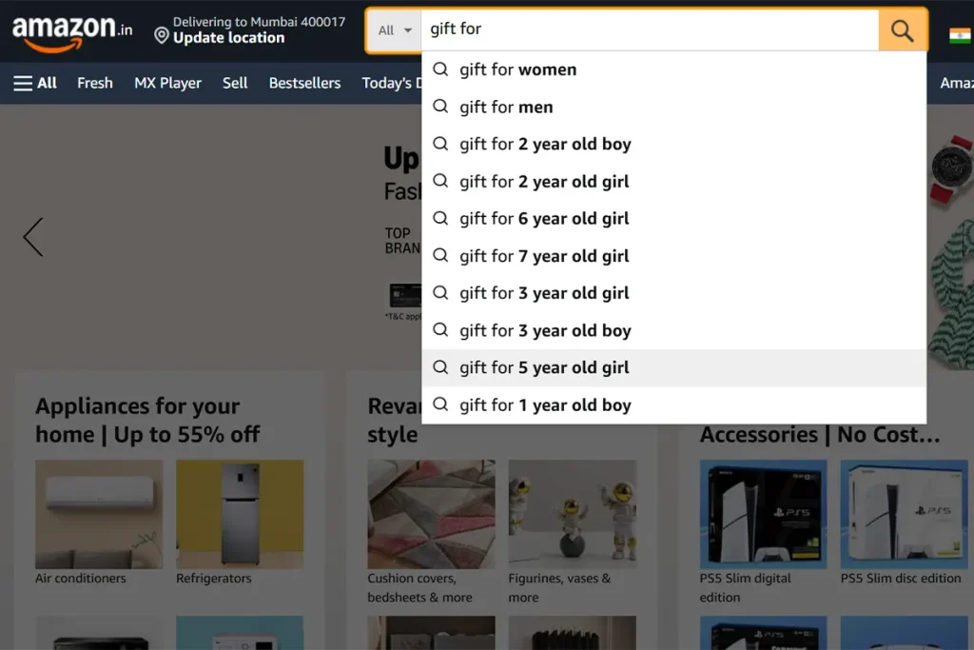Open Figurines, vases & more thumbnail
This screenshot has width=974, height=650.
click(572, 514)
